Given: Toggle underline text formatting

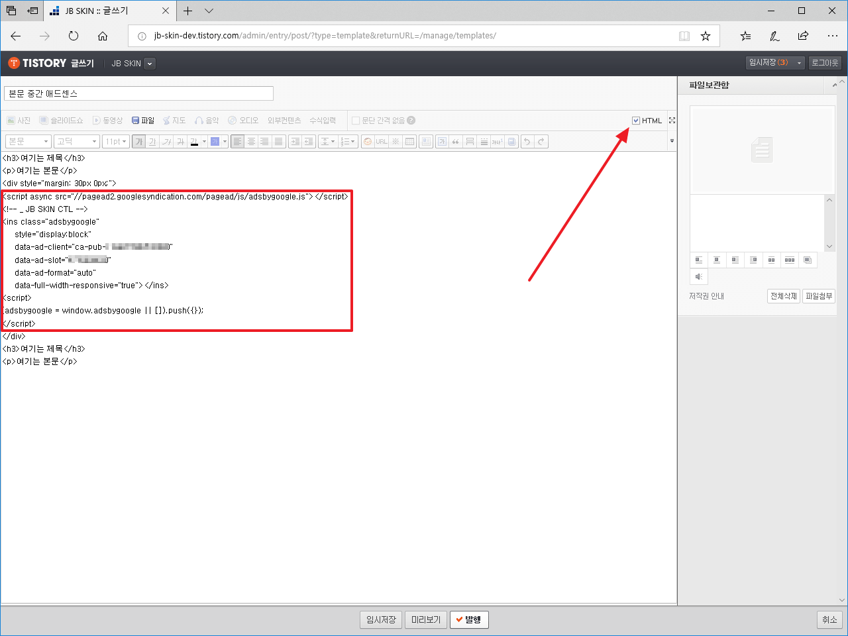Looking at the screenshot, I should click(152, 141).
